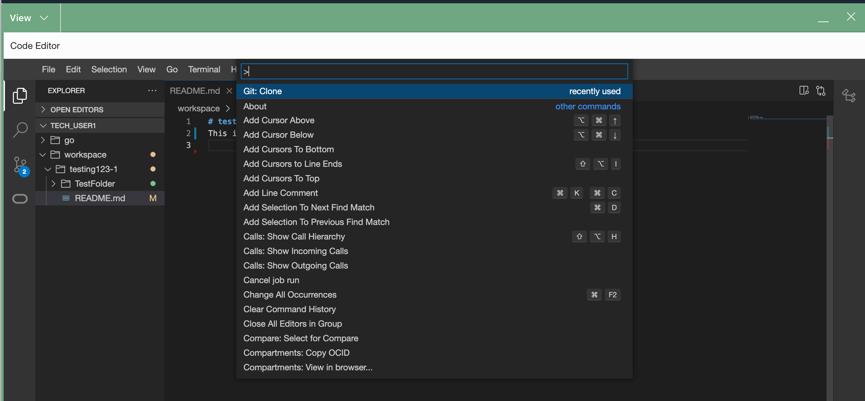Open the Explorer panel from the activity bar
The height and width of the screenshot is (401, 865).
pyautogui.click(x=20, y=96)
